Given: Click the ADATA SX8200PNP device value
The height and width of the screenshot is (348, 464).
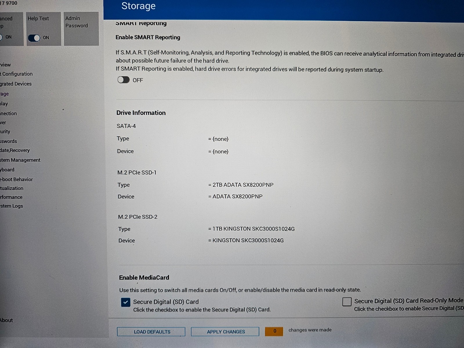Looking at the screenshot, I should tap(238, 196).
